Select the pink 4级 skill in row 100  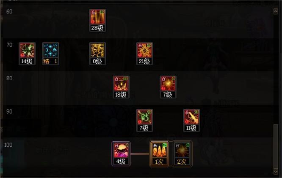coord(121,154)
